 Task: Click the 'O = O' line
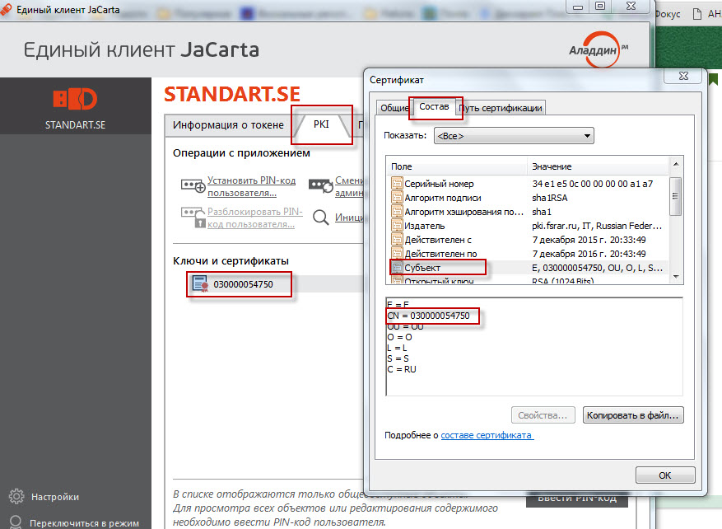point(399,337)
